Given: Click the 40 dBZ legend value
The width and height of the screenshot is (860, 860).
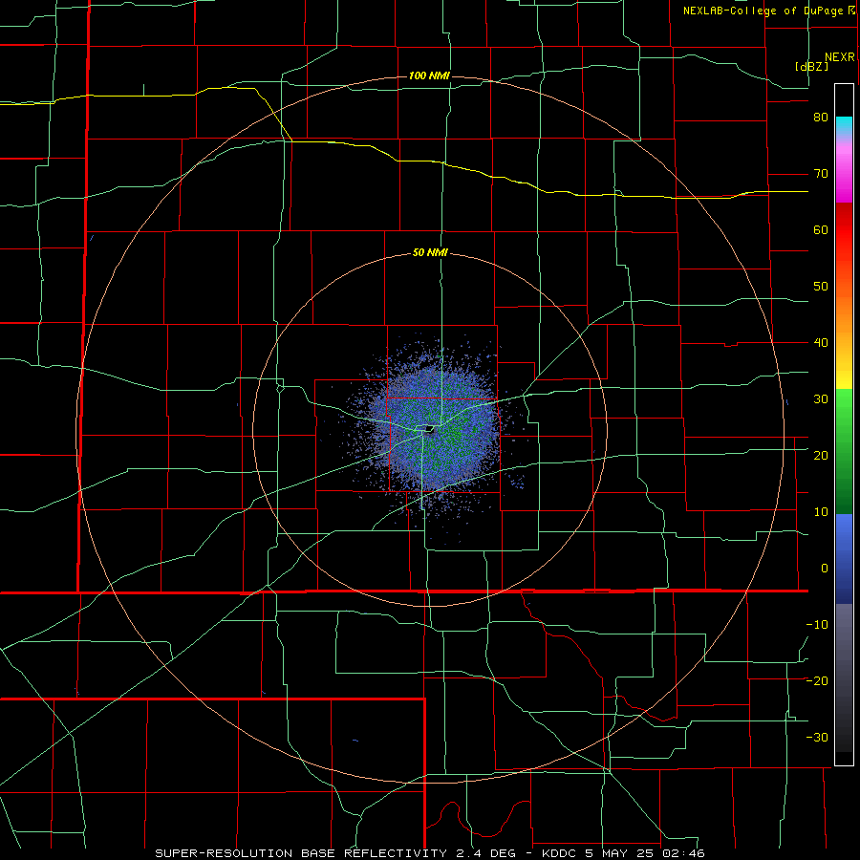Looking at the screenshot, I should (821, 343).
